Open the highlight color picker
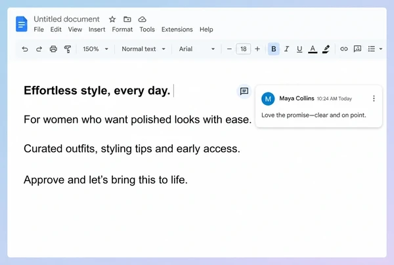 [x=326, y=49]
